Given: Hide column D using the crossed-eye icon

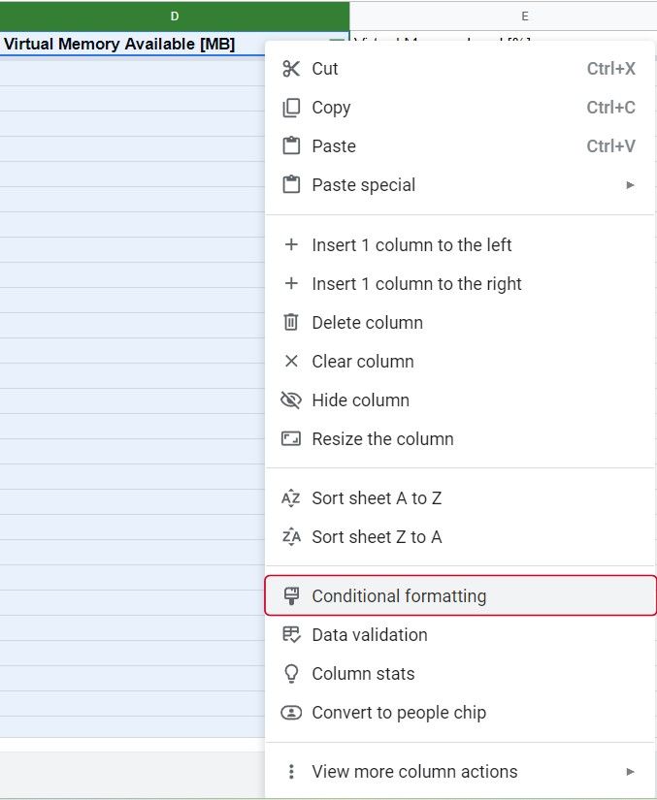Looking at the screenshot, I should click(291, 400).
